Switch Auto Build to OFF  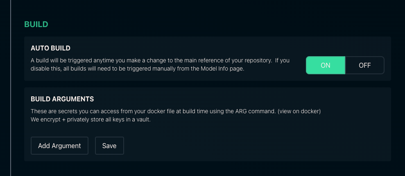(364, 65)
